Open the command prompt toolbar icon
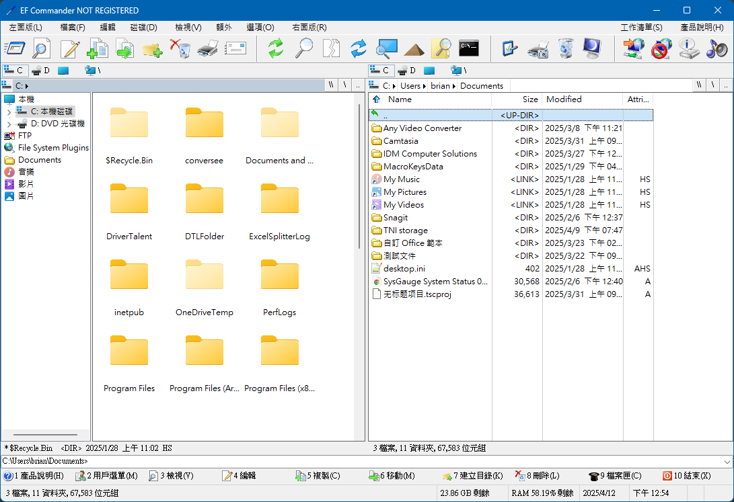Image resolution: width=734 pixels, height=502 pixels. [x=469, y=48]
